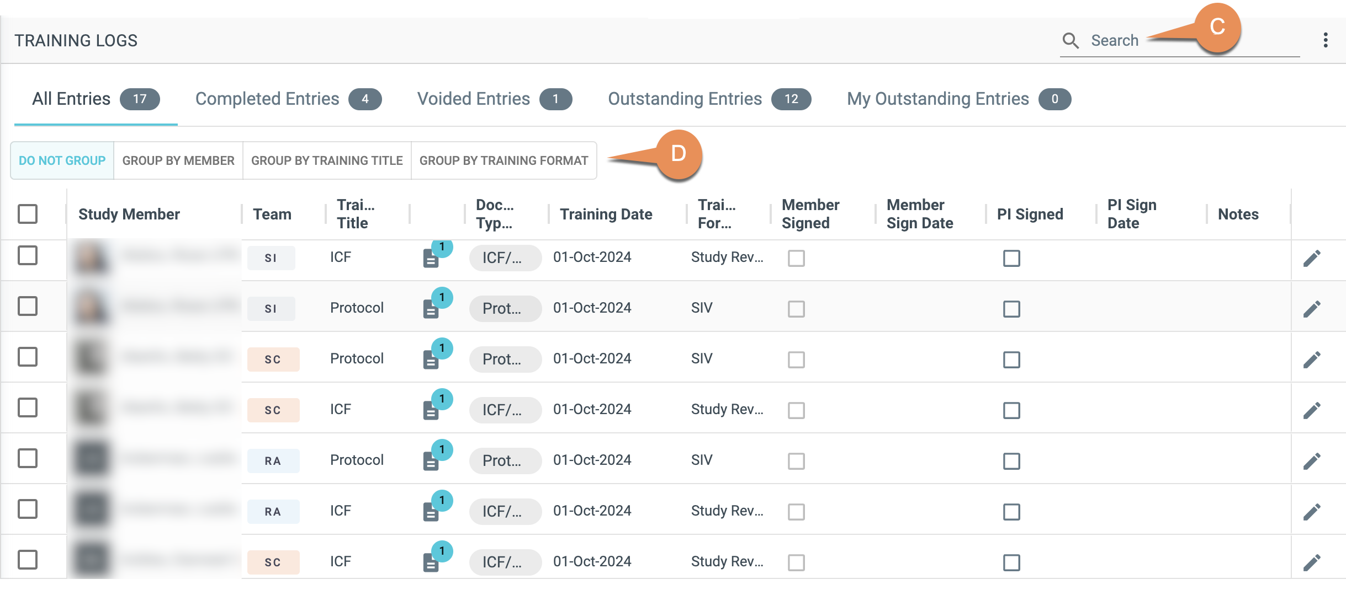Check PI Signed box in RA Protocol row
The height and width of the screenshot is (590, 1346).
click(x=1011, y=461)
